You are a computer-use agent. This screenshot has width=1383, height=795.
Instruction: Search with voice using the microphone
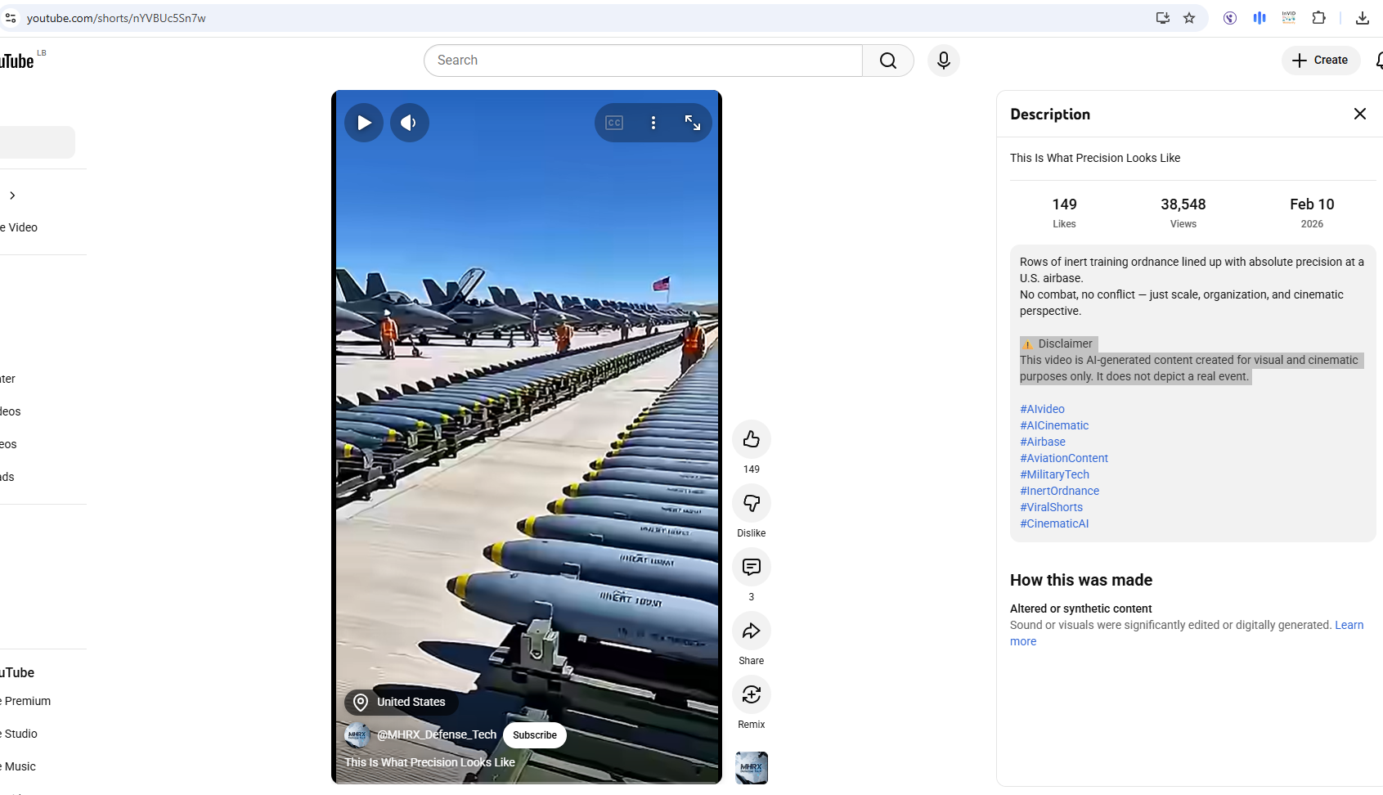pyautogui.click(x=943, y=60)
